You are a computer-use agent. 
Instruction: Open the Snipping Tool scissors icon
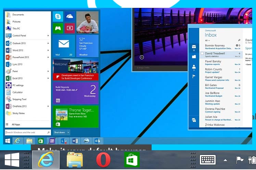tap(9, 99)
